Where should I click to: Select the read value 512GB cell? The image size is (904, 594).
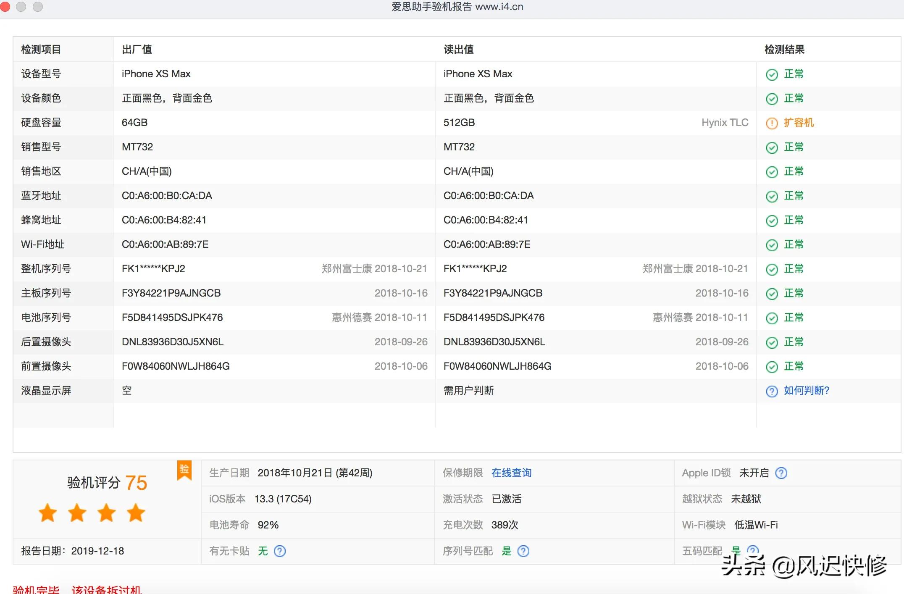point(459,123)
